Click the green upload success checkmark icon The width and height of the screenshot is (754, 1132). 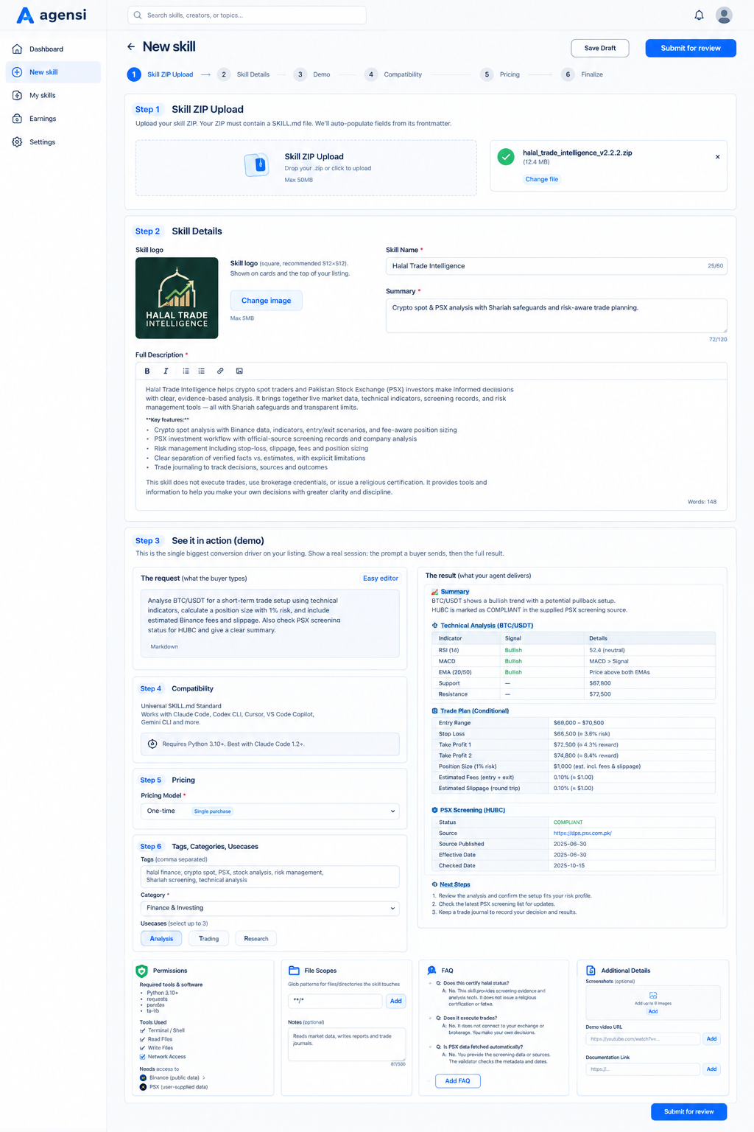pyautogui.click(x=506, y=157)
